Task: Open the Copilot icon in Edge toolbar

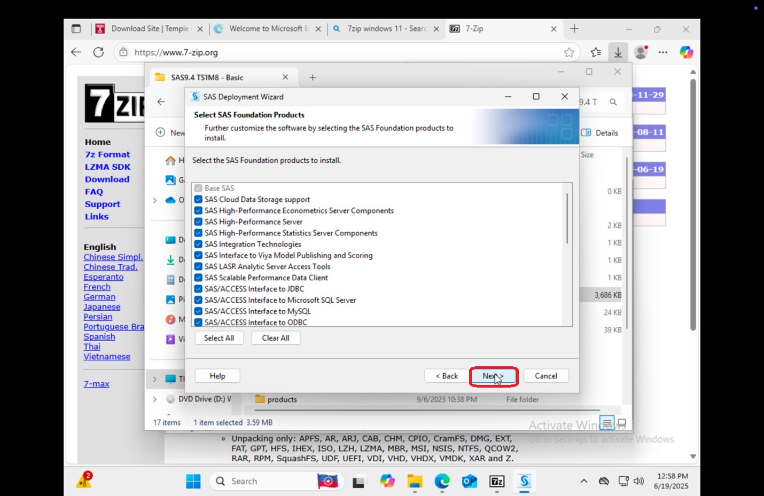Action: pyautogui.click(x=686, y=52)
